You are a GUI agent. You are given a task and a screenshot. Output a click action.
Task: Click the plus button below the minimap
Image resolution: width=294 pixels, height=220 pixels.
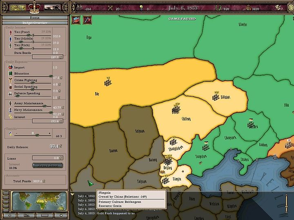[61, 216]
